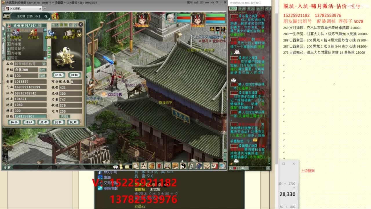Click the 排 sort button in pet header

40,25
